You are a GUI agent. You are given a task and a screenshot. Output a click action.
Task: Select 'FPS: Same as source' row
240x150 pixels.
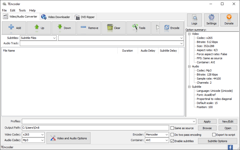(x=209, y=58)
